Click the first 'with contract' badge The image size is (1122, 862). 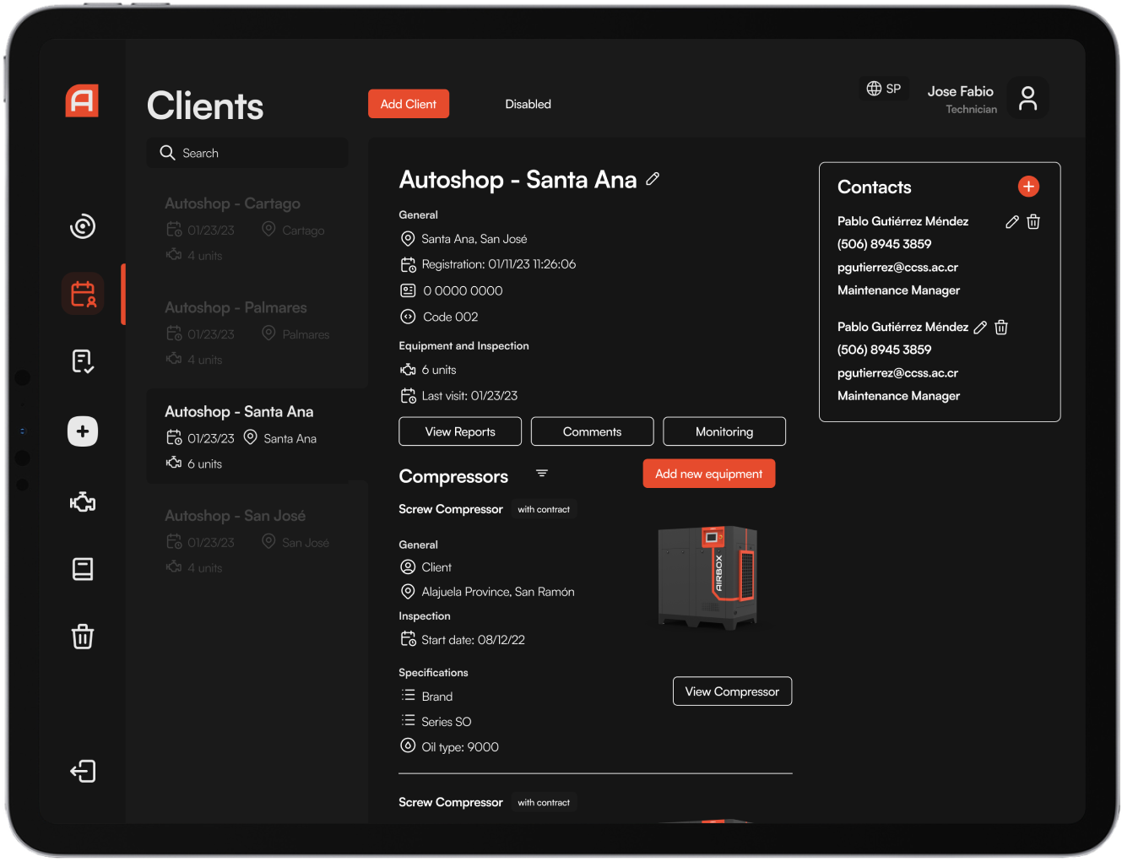[544, 509]
